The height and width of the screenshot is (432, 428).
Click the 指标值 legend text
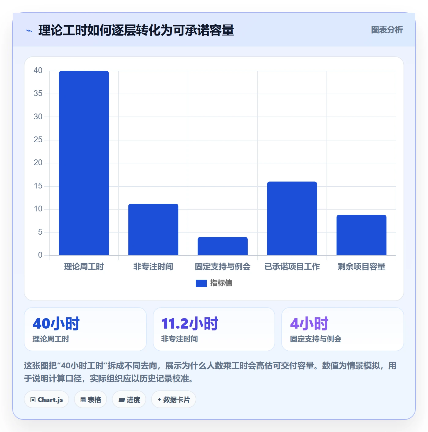(x=221, y=283)
